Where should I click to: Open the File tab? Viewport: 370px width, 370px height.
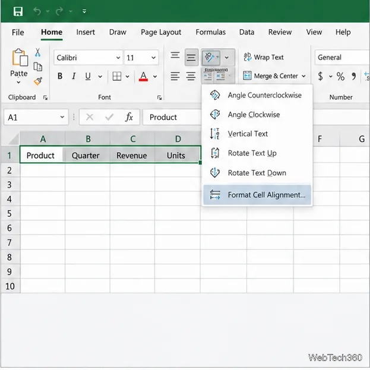(x=18, y=32)
